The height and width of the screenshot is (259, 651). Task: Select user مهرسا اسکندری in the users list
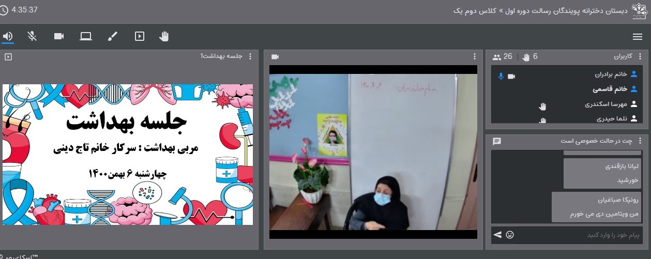(x=605, y=104)
